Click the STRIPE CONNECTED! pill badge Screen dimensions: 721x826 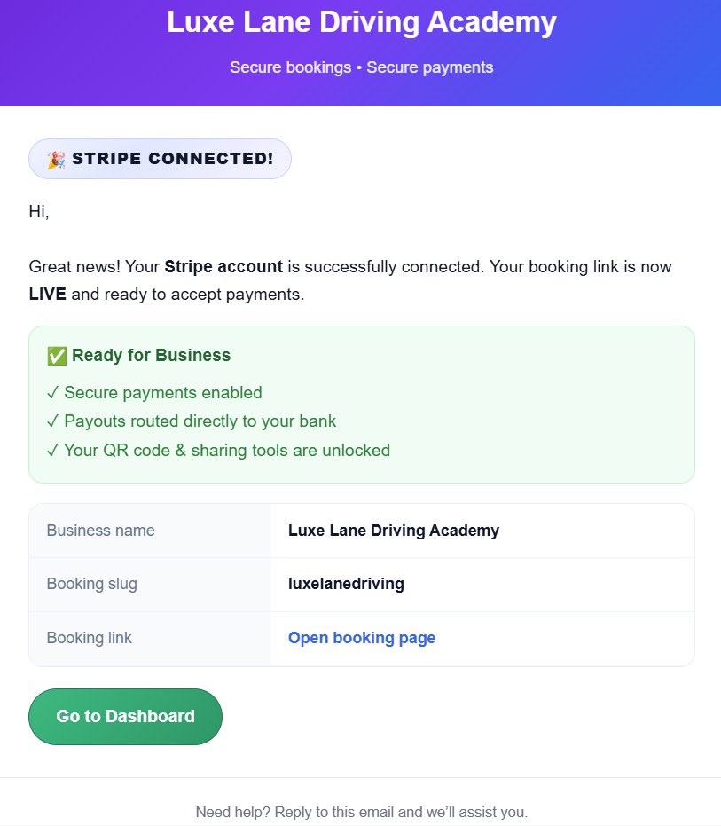(x=160, y=158)
